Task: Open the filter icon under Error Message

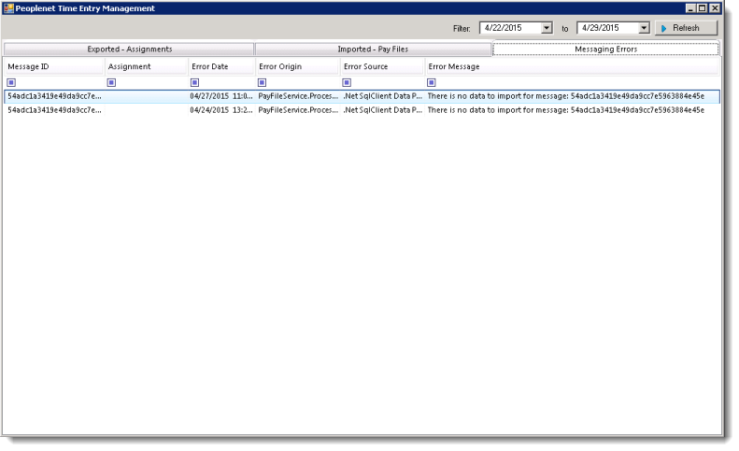Action: tap(432, 82)
